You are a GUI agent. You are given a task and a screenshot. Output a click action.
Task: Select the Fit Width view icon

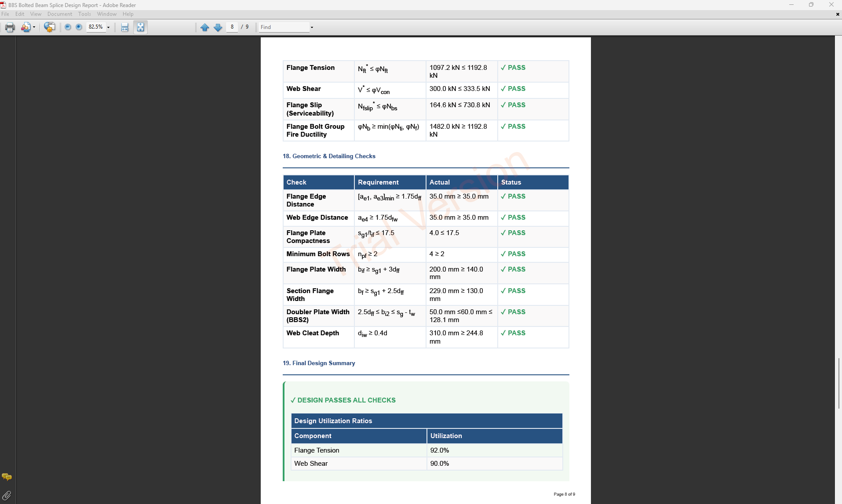point(125,27)
